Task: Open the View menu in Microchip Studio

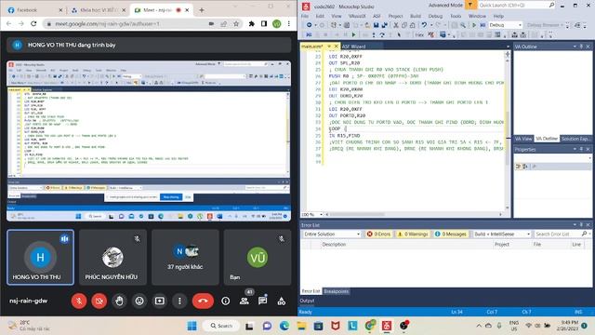Action: (337, 16)
